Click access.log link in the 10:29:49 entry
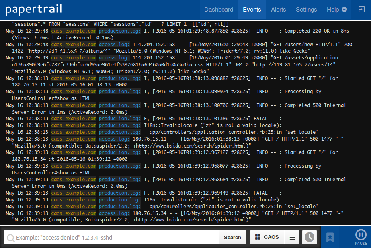This screenshot has width=371, height=248. [x=114, y=58]
